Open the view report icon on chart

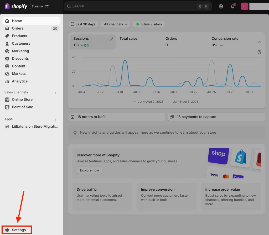[259, 52]
